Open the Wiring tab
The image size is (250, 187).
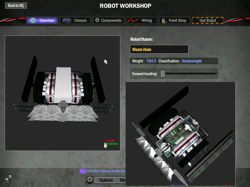click(x=142, y=20)
